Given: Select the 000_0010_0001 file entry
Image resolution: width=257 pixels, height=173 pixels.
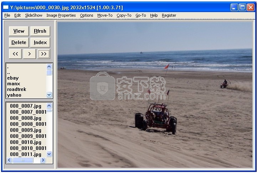Looking at the screenshot, I should [28, 148].
